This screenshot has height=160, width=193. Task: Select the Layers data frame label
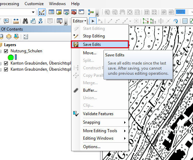10,45
